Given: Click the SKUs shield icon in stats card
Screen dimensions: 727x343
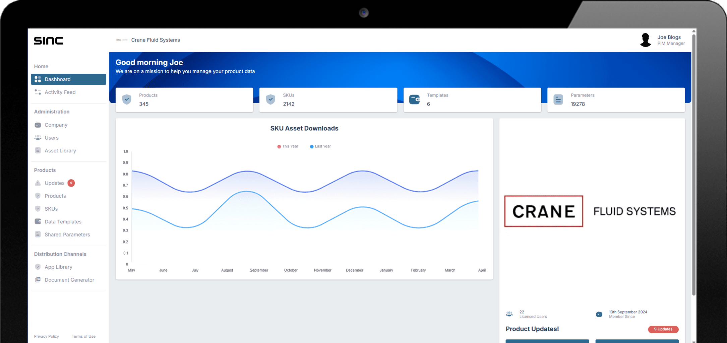Looking at the screenshot, I should pos(270,99).
